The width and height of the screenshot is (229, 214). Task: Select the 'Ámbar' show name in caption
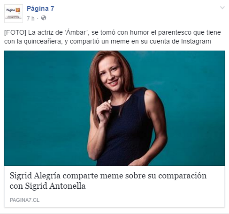[76, 32]
